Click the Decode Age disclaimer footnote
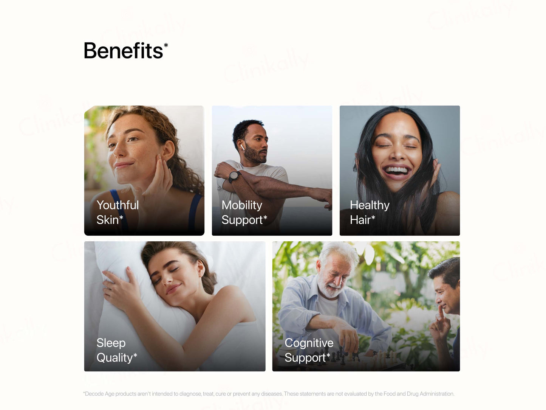 tap(269, 394)
